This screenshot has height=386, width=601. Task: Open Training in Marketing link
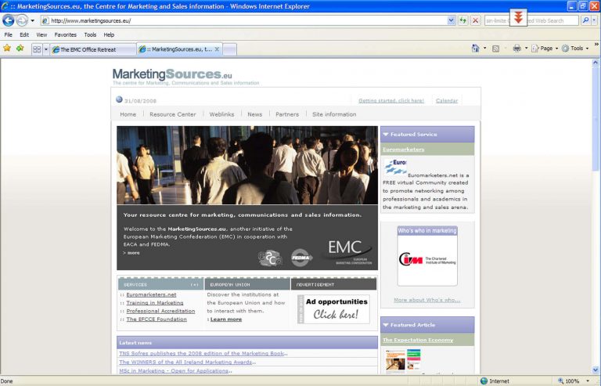[155, 302]
